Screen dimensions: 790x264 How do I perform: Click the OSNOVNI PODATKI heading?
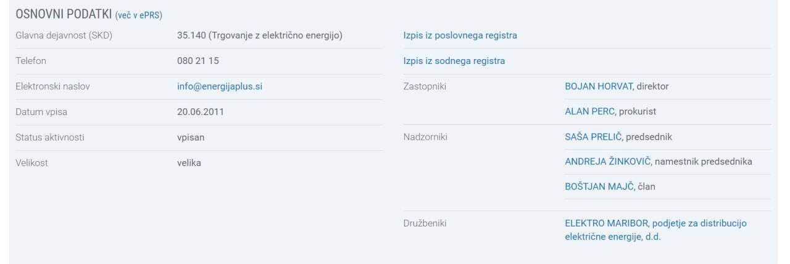(64, 14)
